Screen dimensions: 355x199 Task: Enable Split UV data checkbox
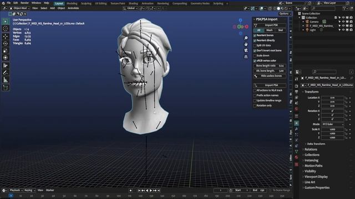[x=255, y=45]
